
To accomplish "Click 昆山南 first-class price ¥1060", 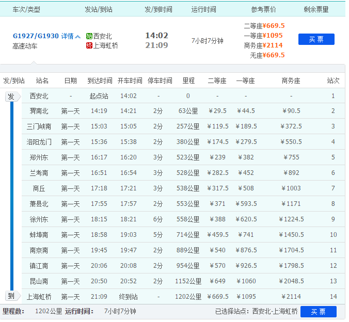I will point(246,281).
